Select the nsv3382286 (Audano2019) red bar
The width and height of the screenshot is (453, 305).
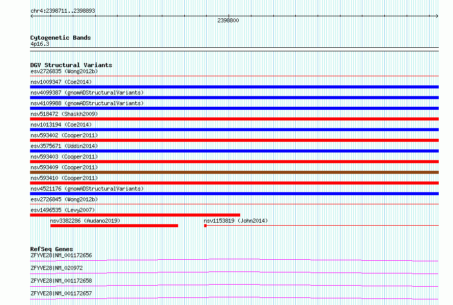[114, 226]
